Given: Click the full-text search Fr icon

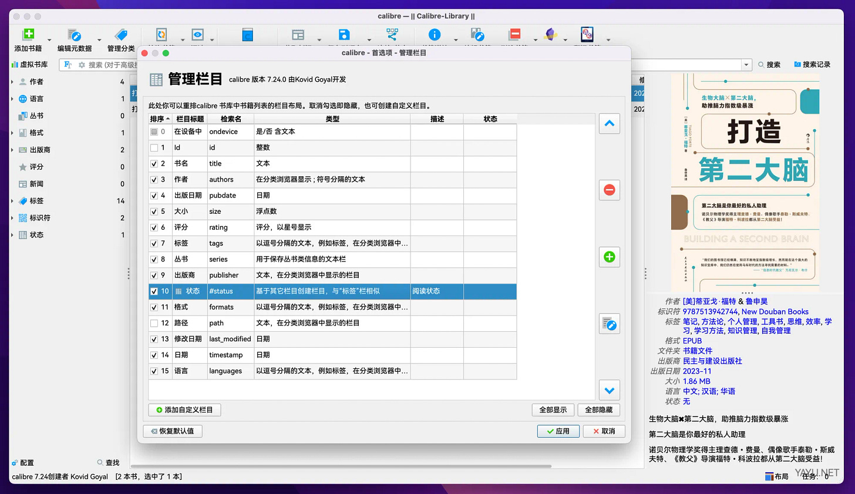Looking at the screenshot, I should (68, 65).
